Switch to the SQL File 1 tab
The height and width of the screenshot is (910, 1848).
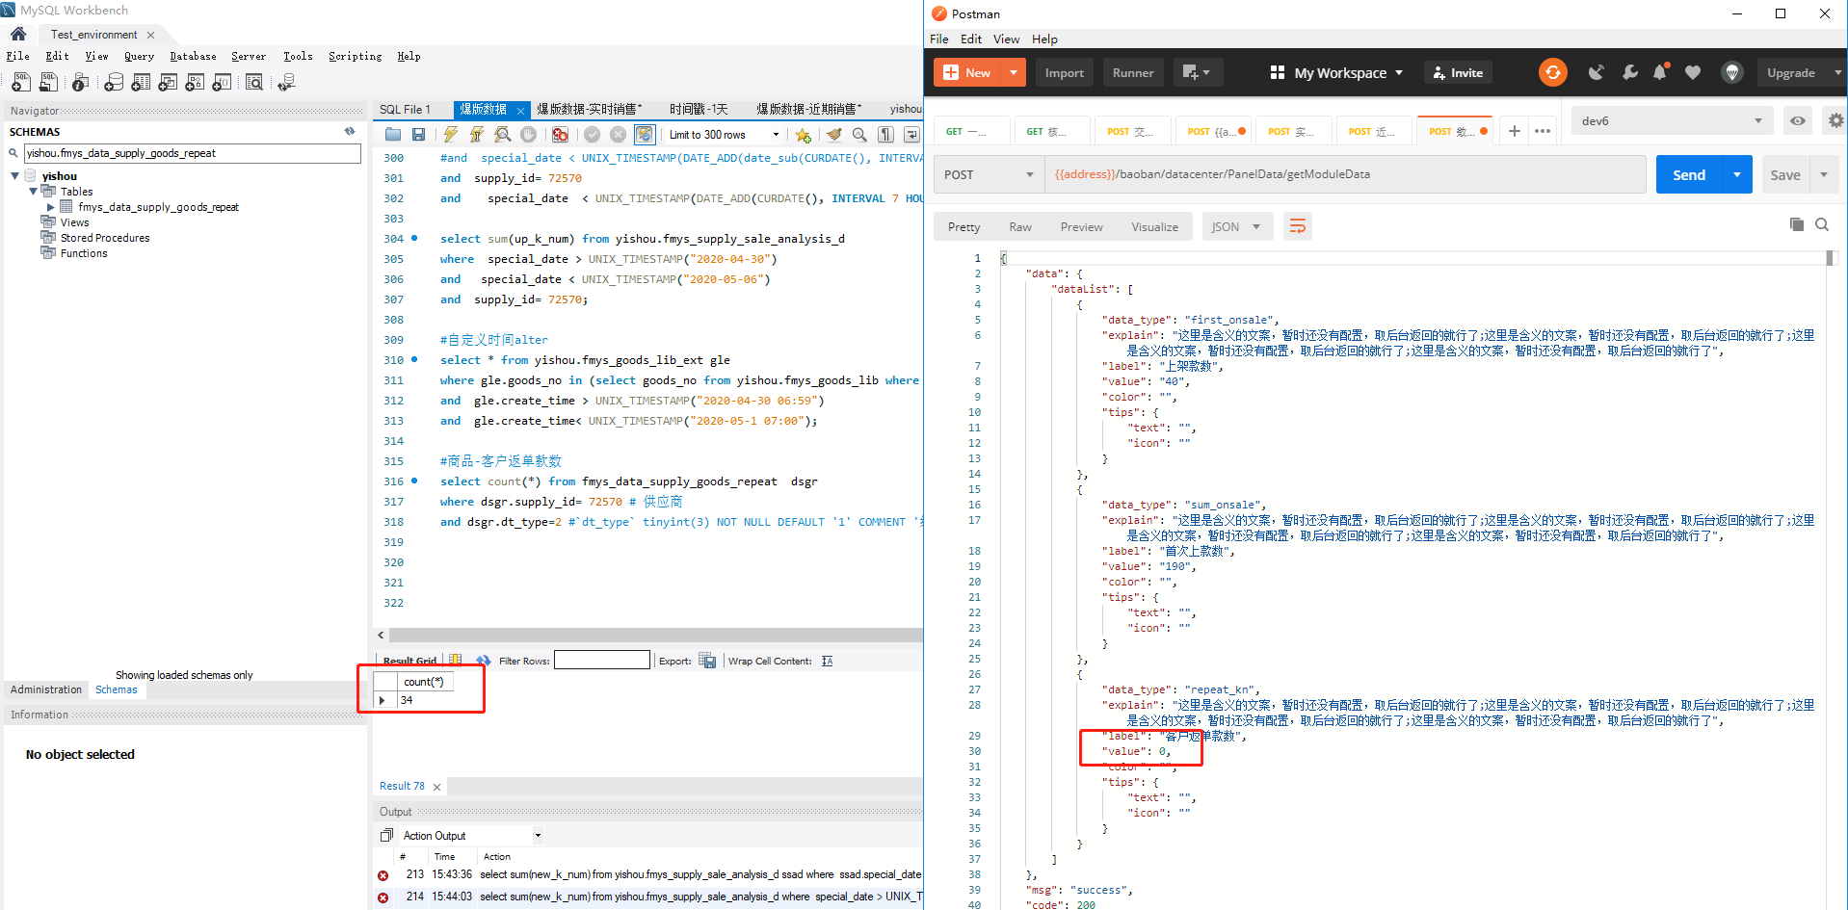point(405,109)
